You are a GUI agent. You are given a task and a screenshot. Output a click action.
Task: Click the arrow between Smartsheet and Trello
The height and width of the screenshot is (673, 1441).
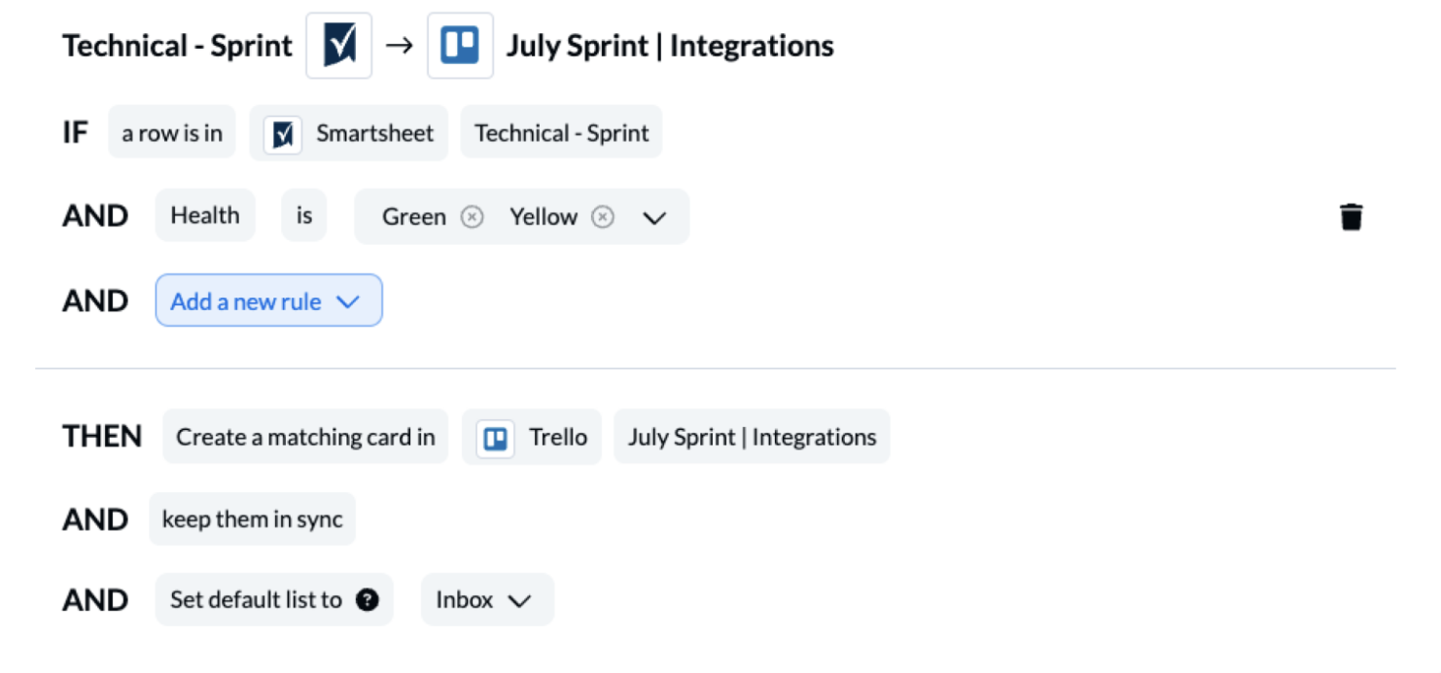point(400,44)
